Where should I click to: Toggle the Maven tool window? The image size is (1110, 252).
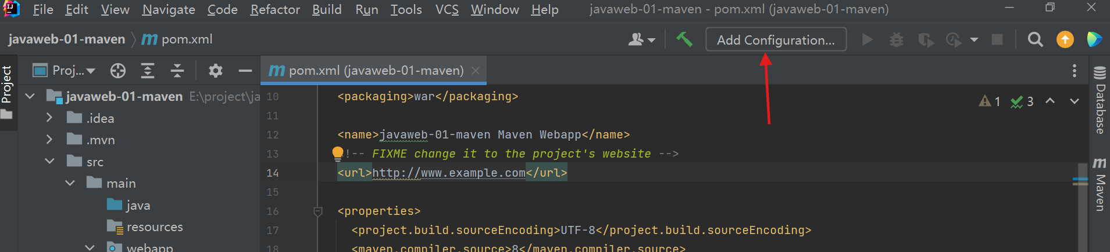pyautogui.click(x=1100, y=184)
